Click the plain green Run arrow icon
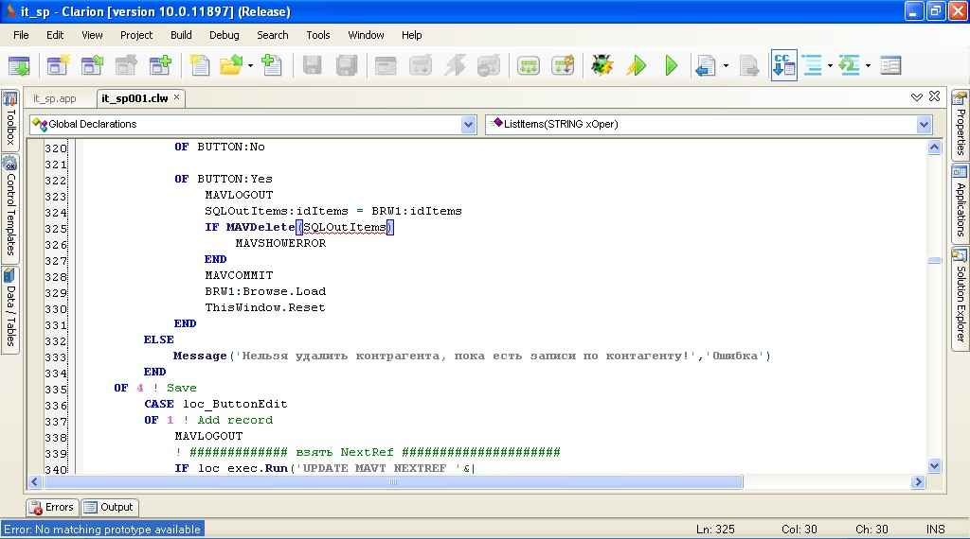This screenshot has width=970, height=539. point(672,65)
